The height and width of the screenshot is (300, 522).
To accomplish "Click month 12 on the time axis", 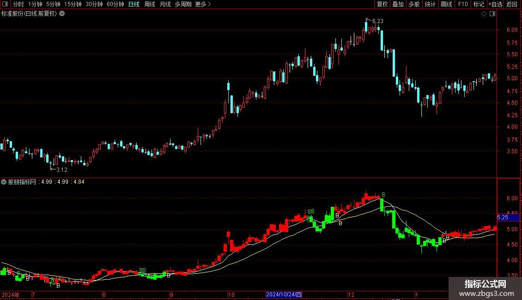I will (x=351, y=294).
